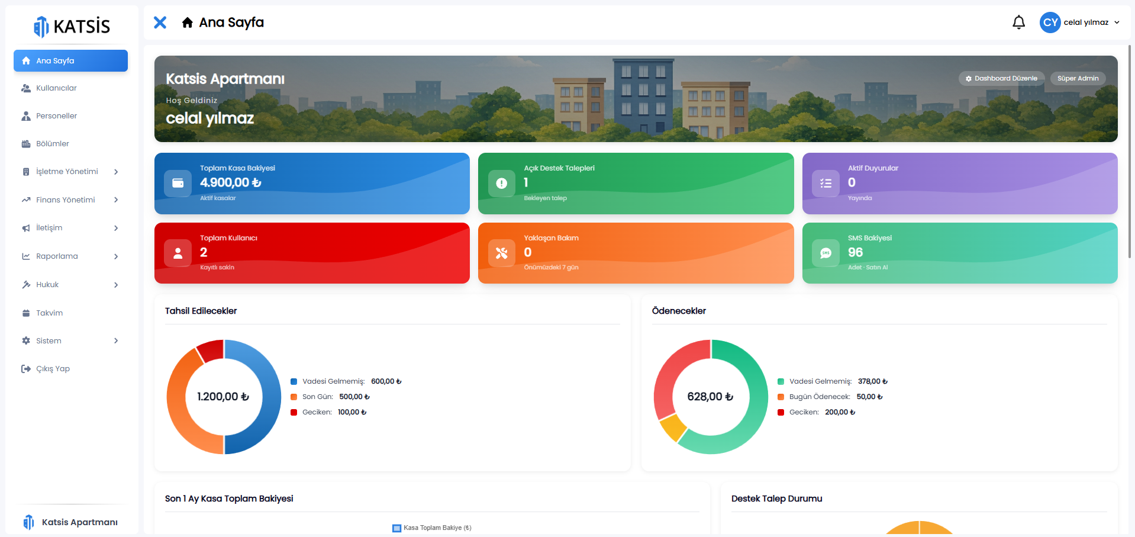Click the person icon in Toplam Kullanıcı card
The image size is (1135, 537).
[x=178, y=253]
